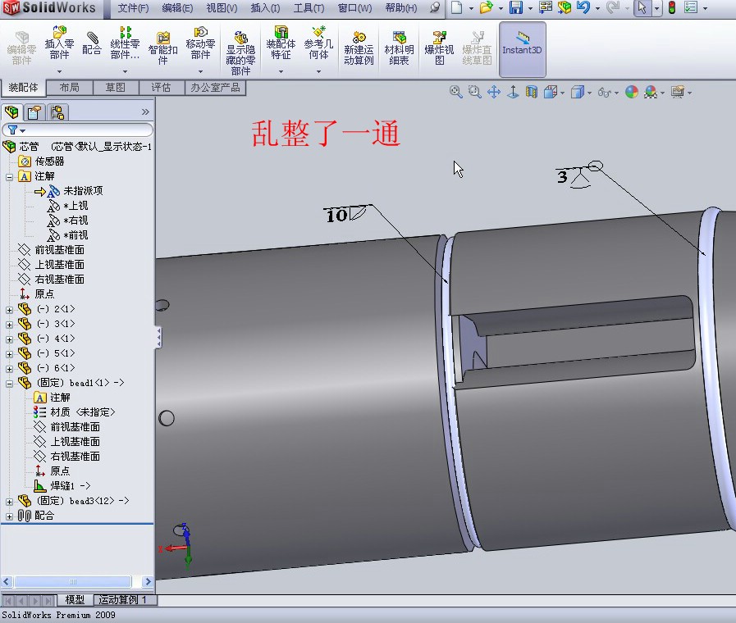Select the Move Component tool
The width and height of the screenshot is (736, 623).
200,43
